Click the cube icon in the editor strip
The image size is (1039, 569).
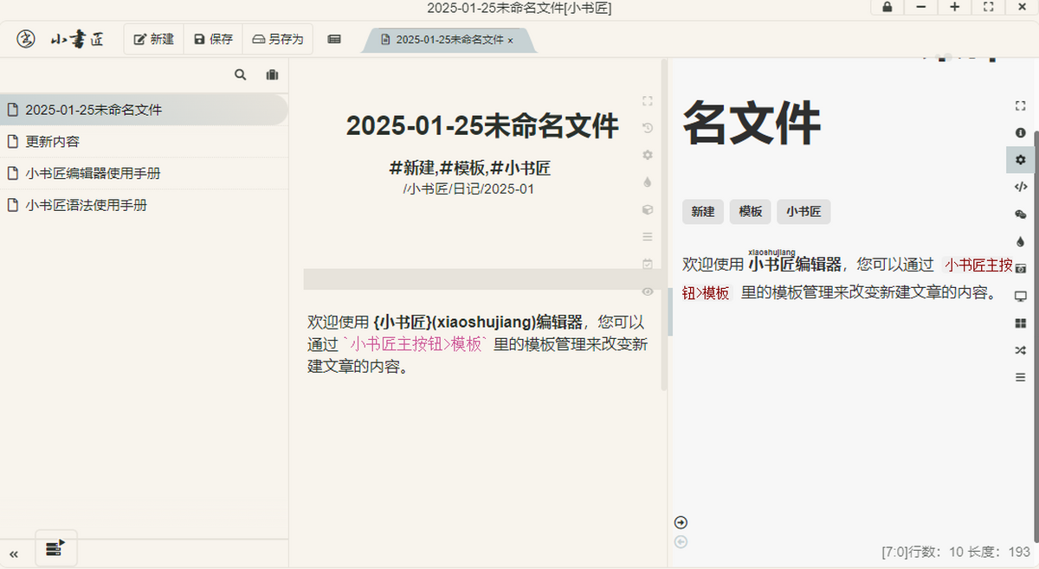tap(647, 209)
